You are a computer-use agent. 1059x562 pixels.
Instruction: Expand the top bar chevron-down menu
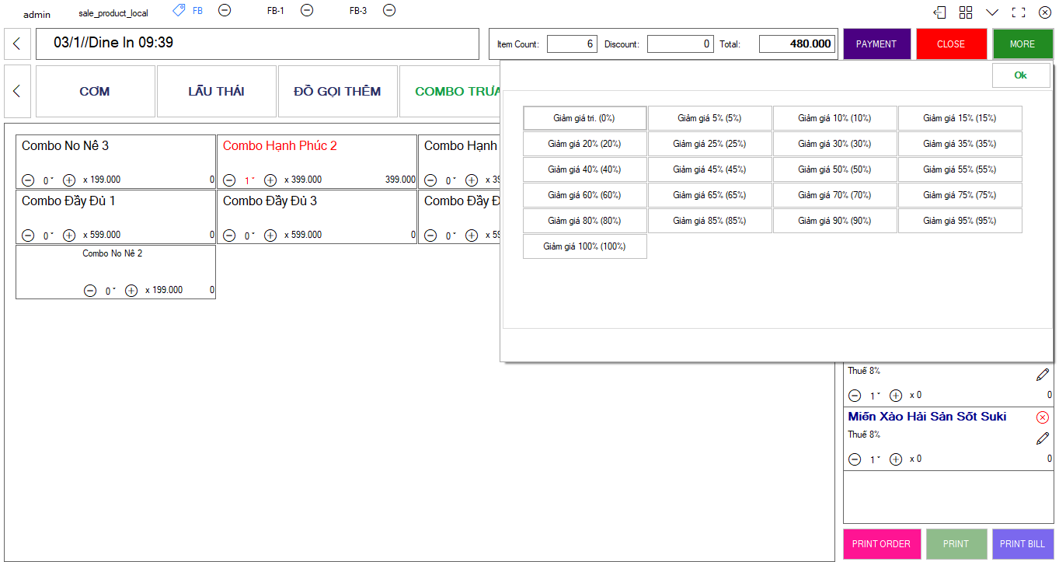click(x=992, y=12)
